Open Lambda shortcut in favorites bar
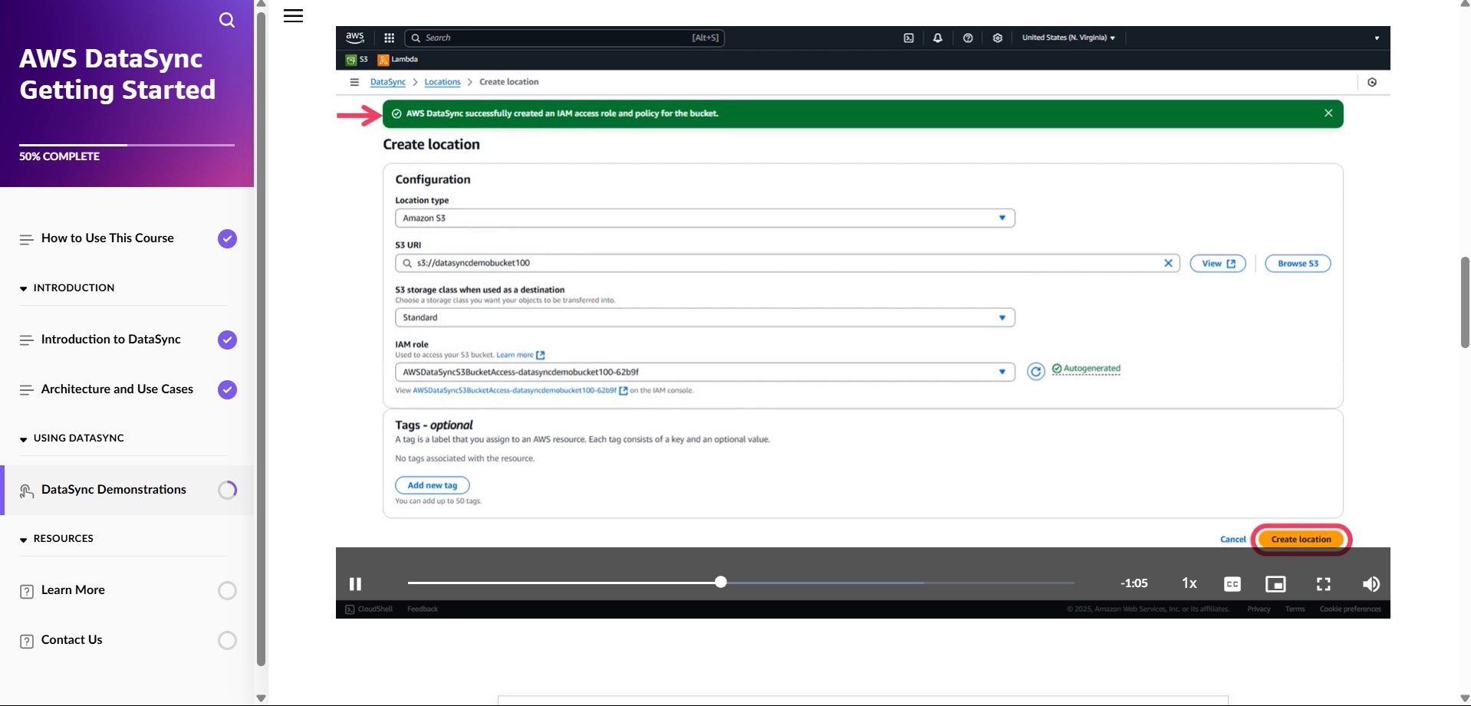The width and height of the screenshot is (1471, 706). (398, 59)
